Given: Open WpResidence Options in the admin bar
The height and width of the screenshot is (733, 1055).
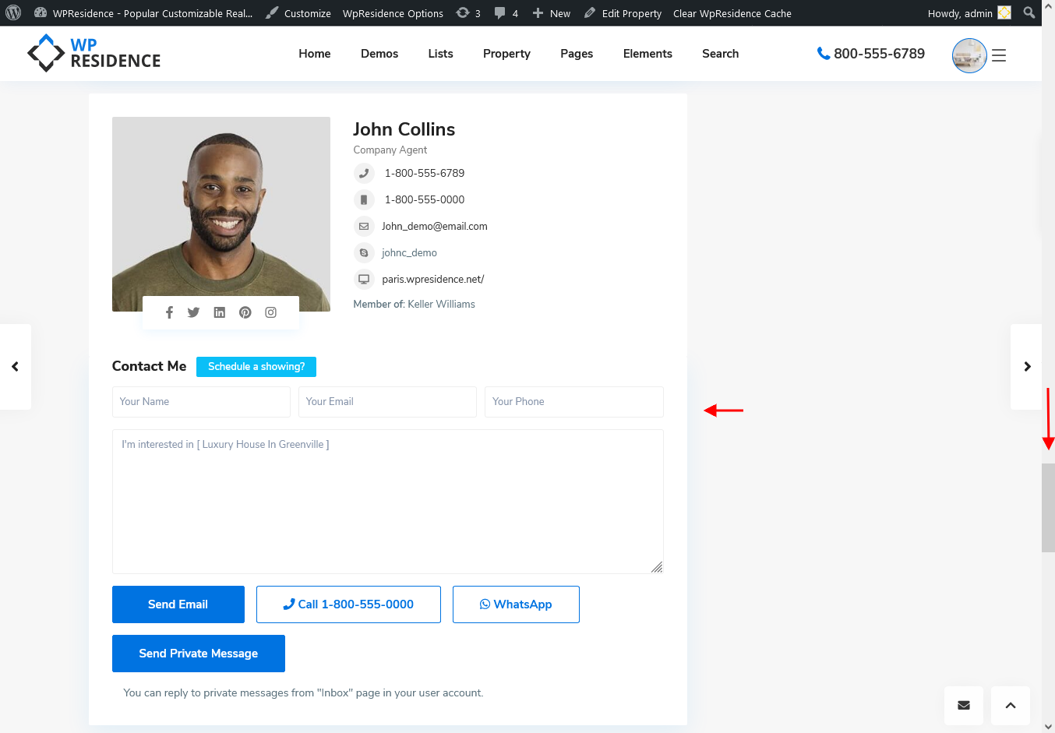Looking at the screenshot, I should [393, 13].
